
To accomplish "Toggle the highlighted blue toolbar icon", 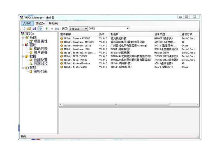I will coord(40,29).
